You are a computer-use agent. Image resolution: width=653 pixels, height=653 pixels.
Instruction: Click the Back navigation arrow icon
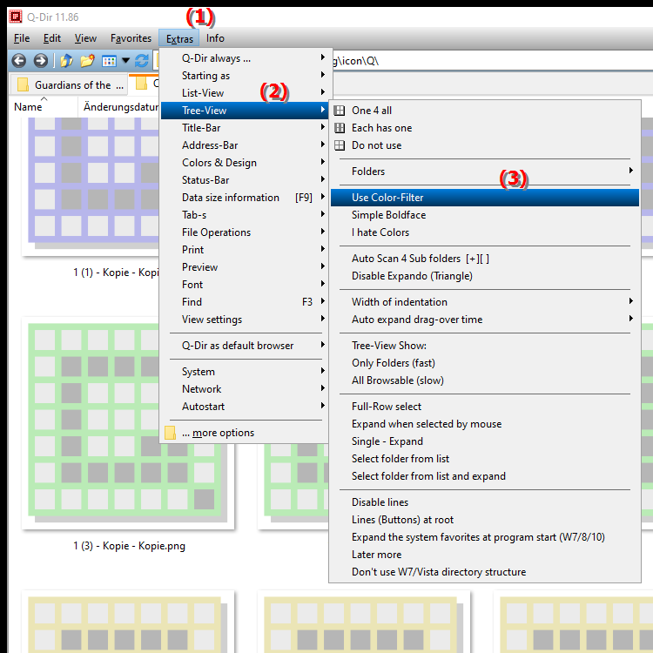[17, 61]
